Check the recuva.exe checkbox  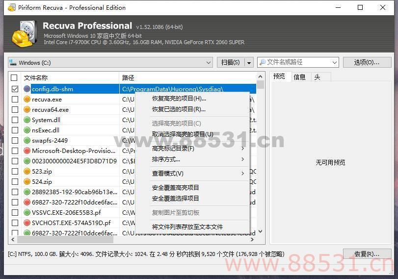point(15,99)
